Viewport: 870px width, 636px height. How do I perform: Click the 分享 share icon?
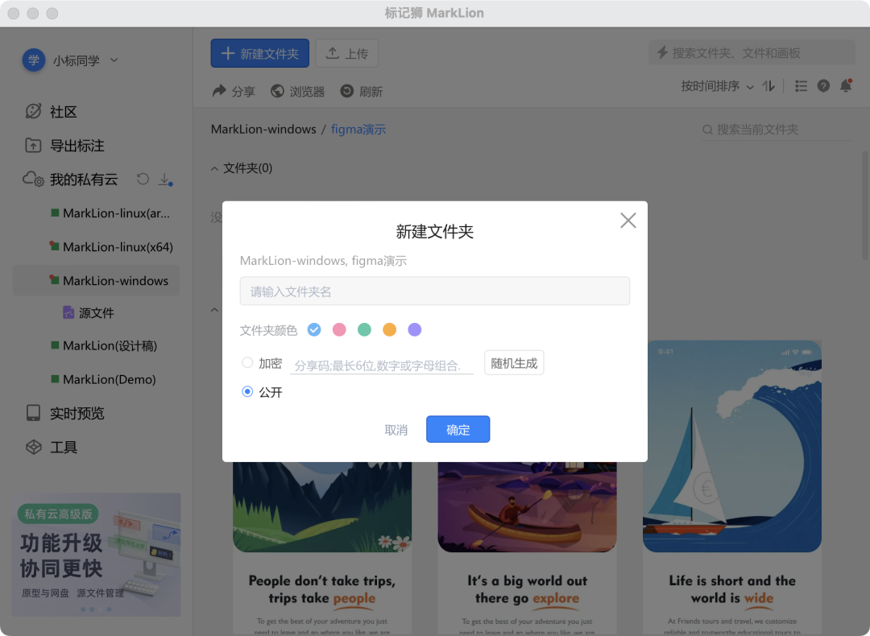pos(233,91)
